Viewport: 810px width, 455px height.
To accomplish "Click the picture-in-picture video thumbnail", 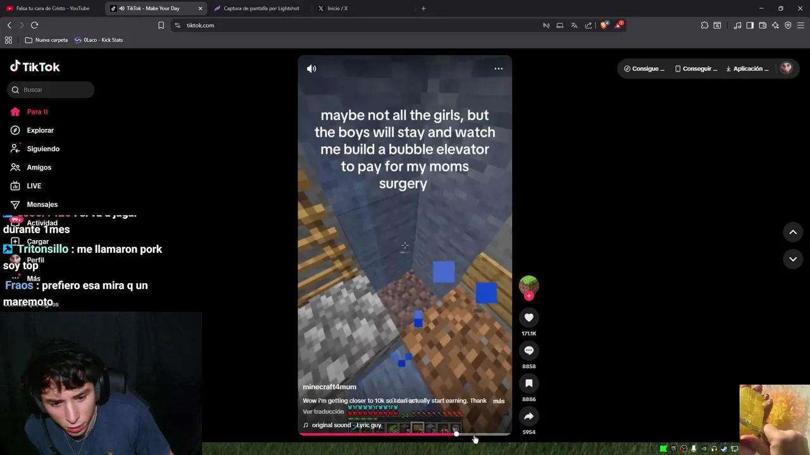I will point(775,420).
